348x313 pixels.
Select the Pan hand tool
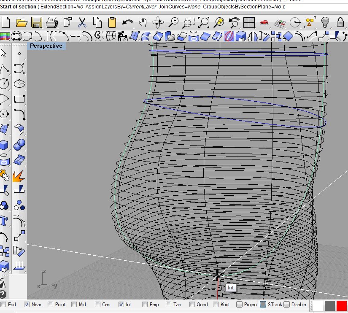(x=143, y=22)
